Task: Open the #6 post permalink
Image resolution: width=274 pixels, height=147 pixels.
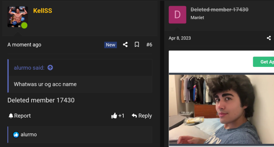Action: point(149,45)
